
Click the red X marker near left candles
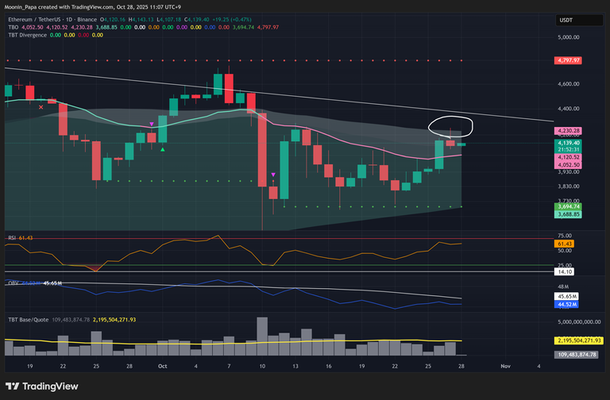[x=41, y=106]
